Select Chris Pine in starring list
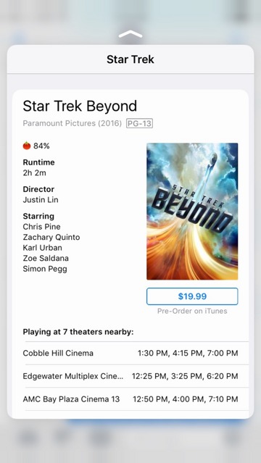This screenshot has width=261, height=463. [41, 227]
